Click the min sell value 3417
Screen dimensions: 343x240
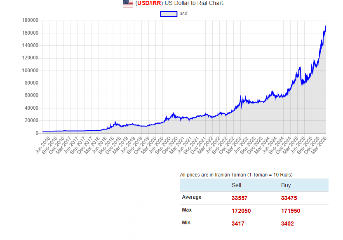tap(238, 224)
